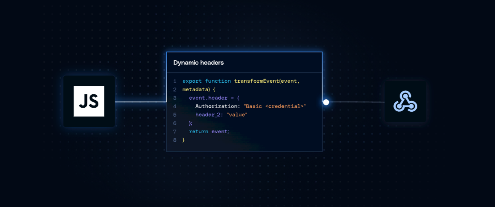Screen dimensions: 495x207
Task: Click line number 1 in the gutter
Action: 175,81
